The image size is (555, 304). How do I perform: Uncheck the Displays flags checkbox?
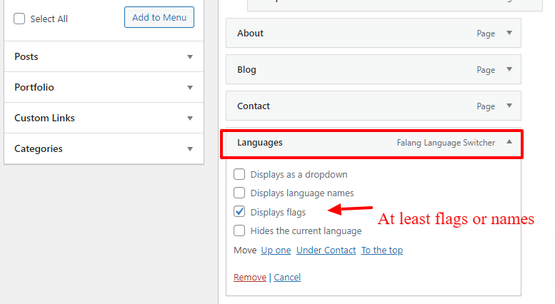239,212
